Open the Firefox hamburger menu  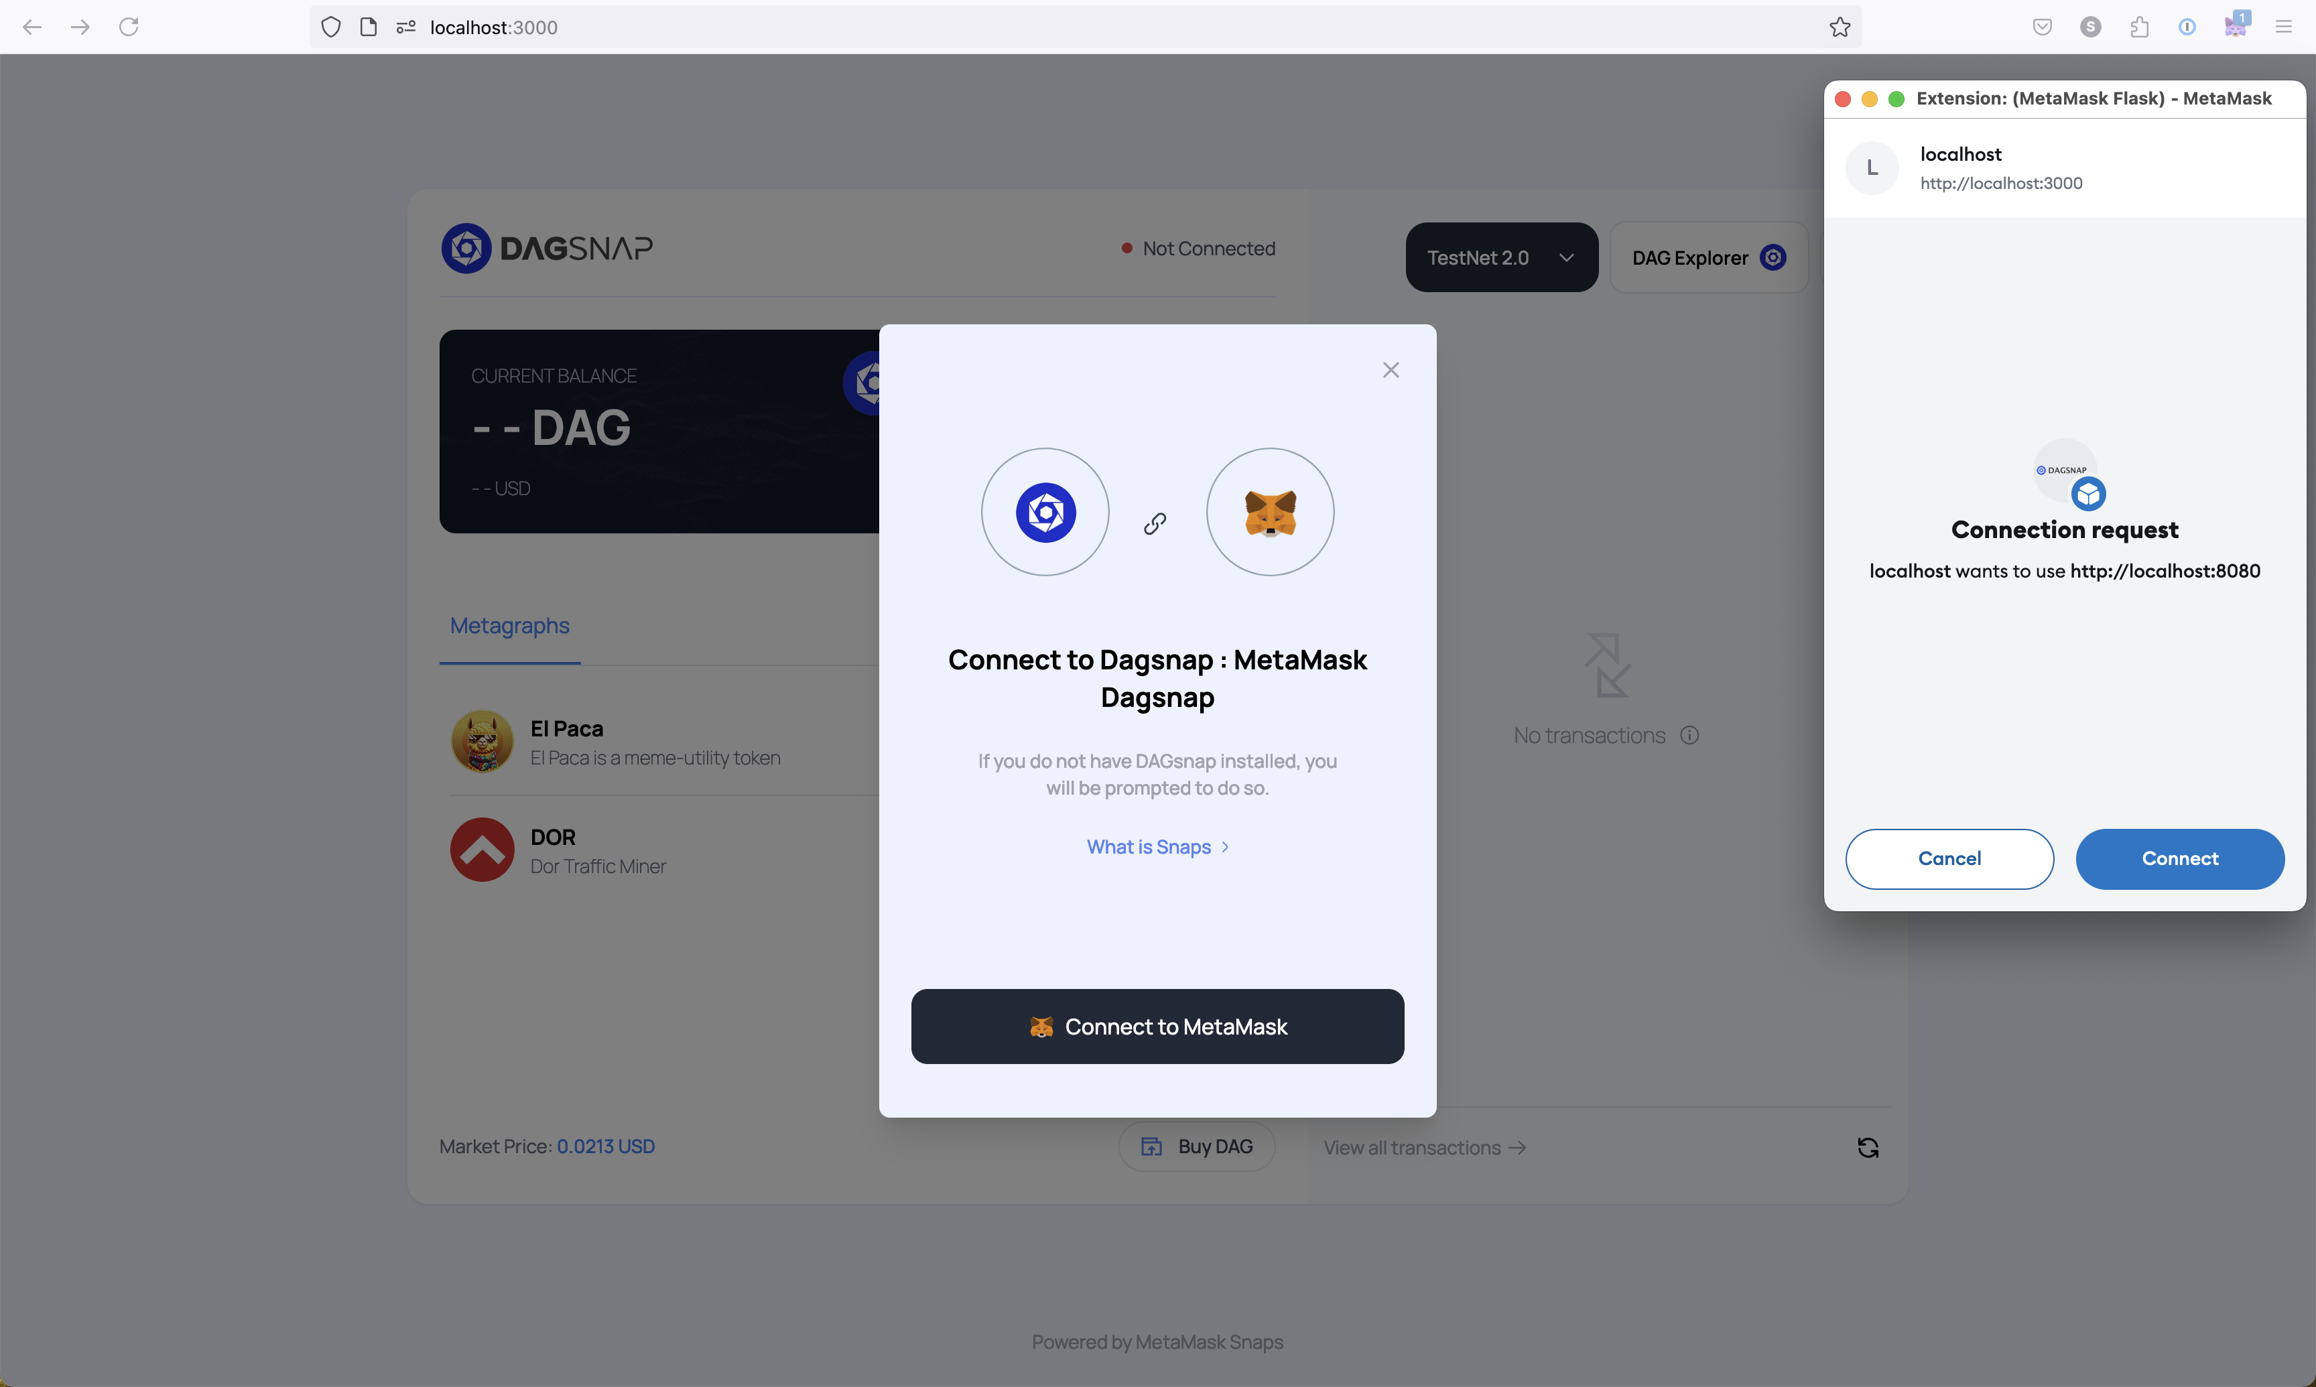(x=2283, y=27)
